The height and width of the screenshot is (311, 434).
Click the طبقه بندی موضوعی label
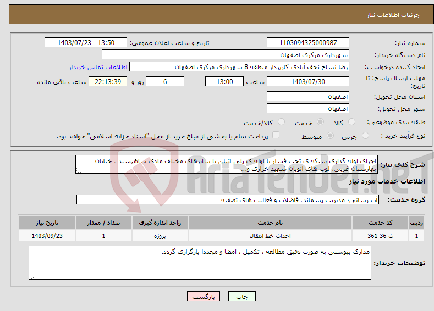point(396,122)
